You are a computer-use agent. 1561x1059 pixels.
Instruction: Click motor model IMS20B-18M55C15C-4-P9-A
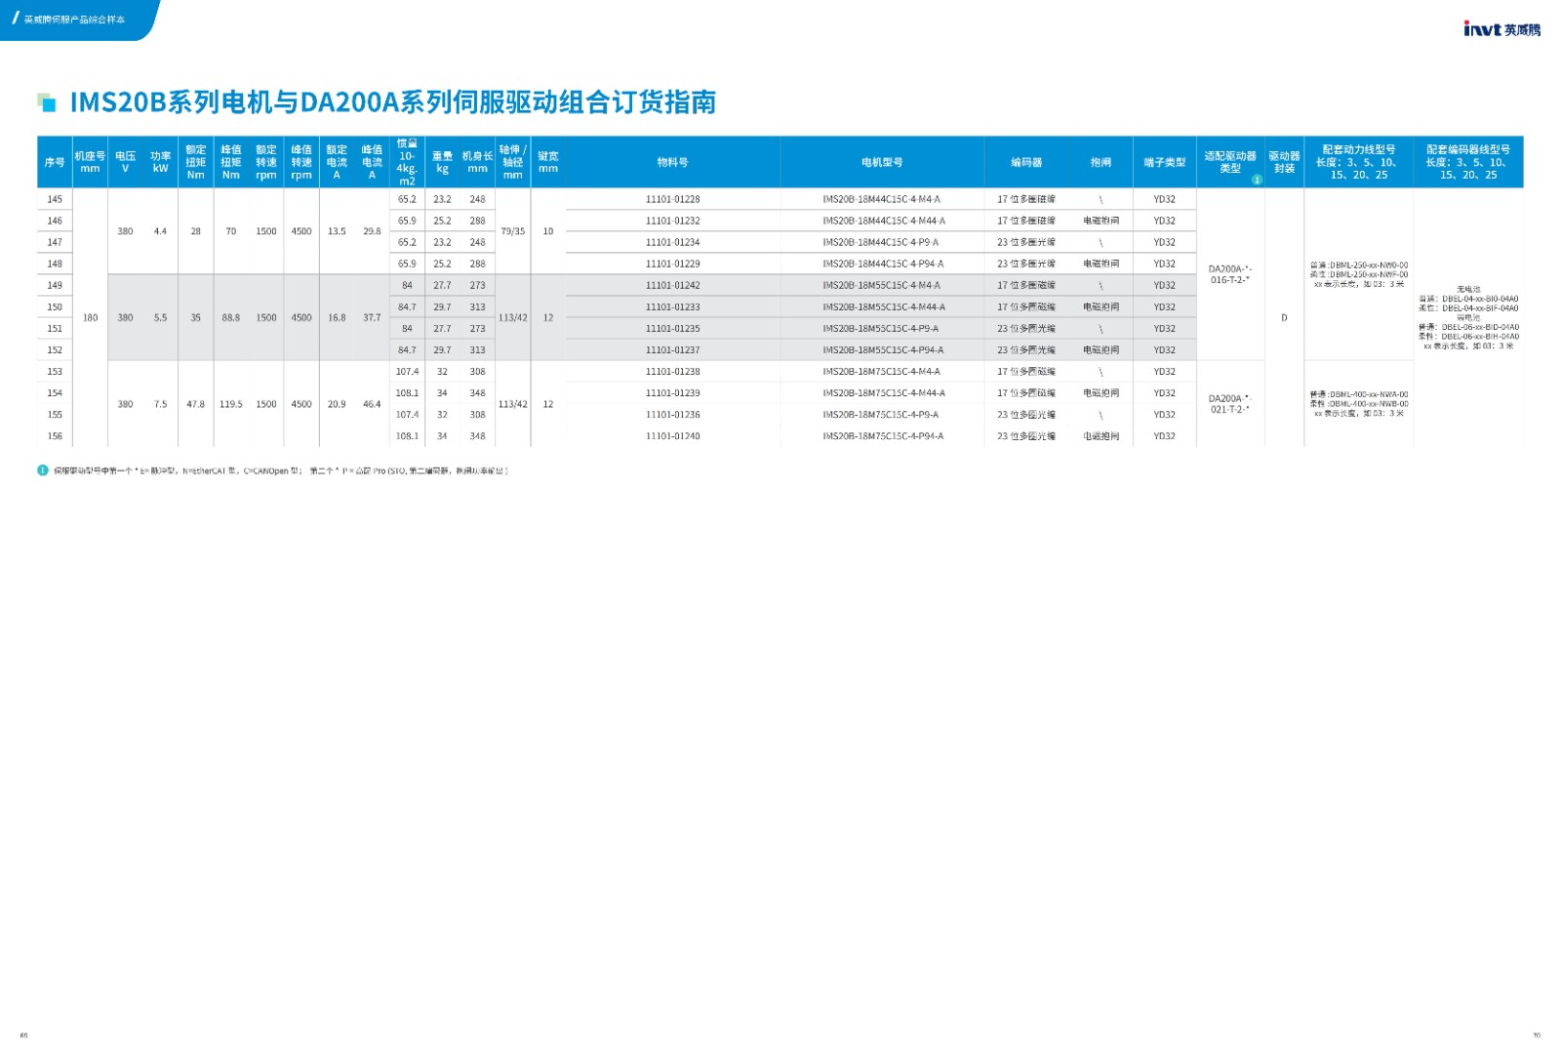(x=882, y=328)
